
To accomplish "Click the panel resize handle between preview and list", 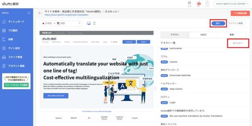I will (x=155, y=88).
